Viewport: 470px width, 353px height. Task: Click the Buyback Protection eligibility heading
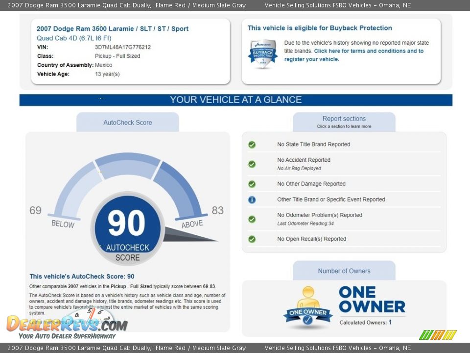(320, 28)
